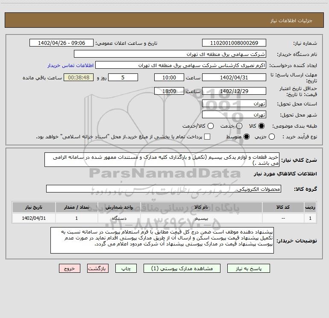Screen dimensions: 329x318
Task: Click the need number field 1102001008000269
Action: click(234, 43)
